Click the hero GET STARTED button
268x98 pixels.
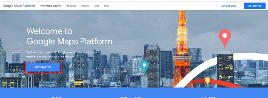click(x=43, y=67)
